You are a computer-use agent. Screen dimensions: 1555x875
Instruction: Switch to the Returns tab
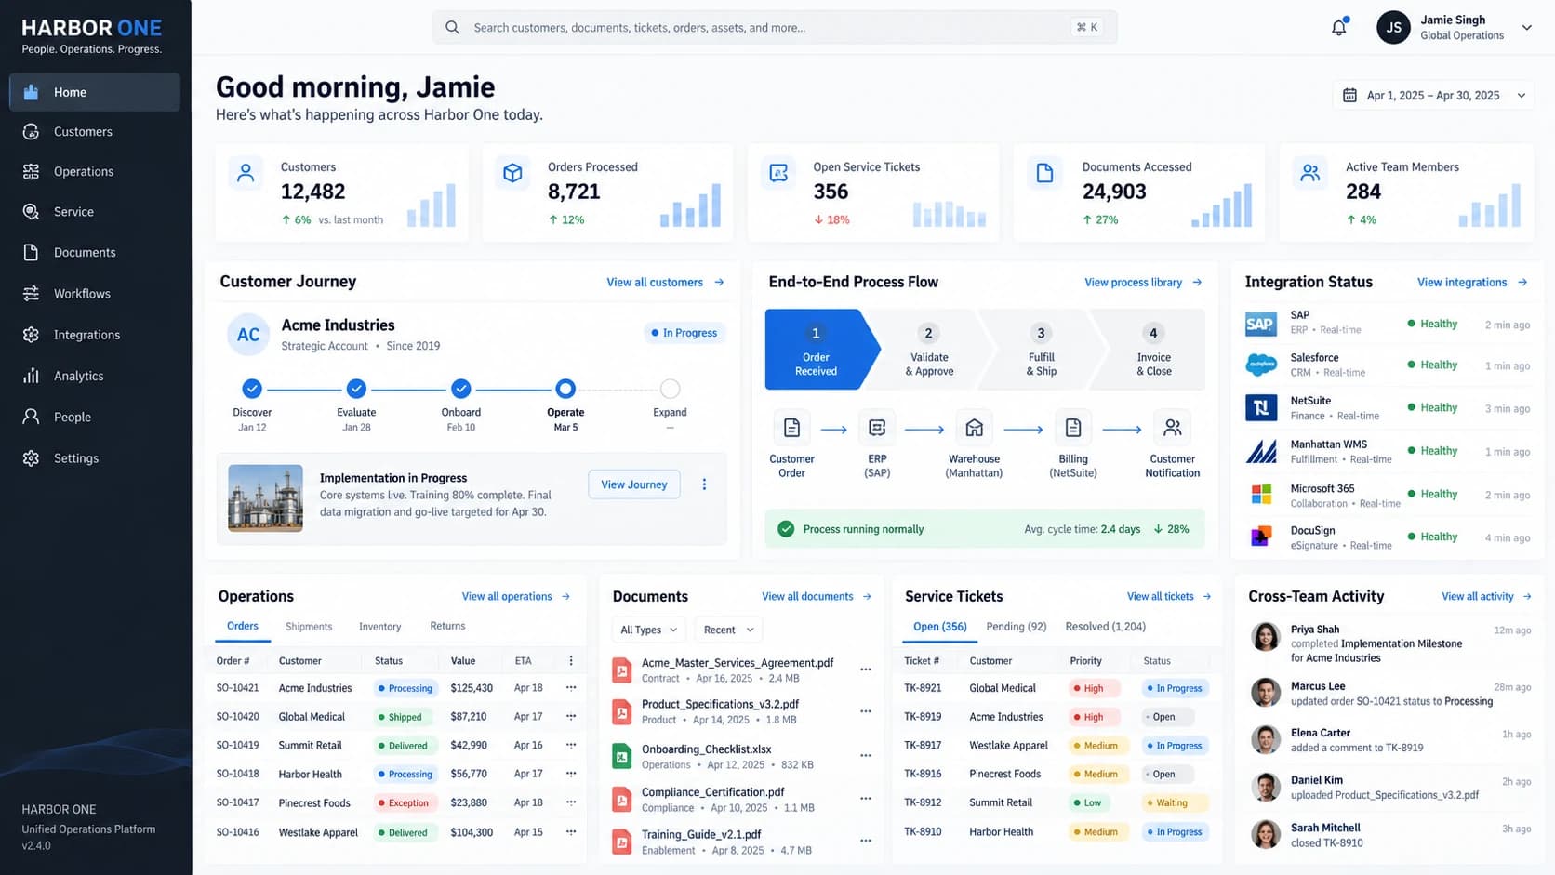coord(447,626)
